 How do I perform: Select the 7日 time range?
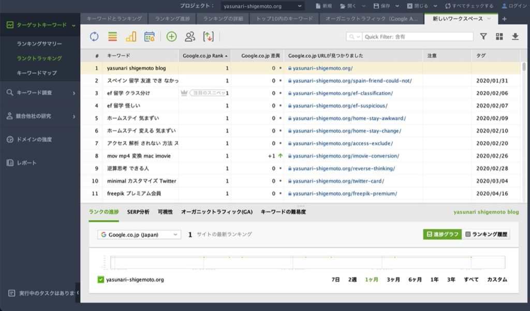[335, 279]
